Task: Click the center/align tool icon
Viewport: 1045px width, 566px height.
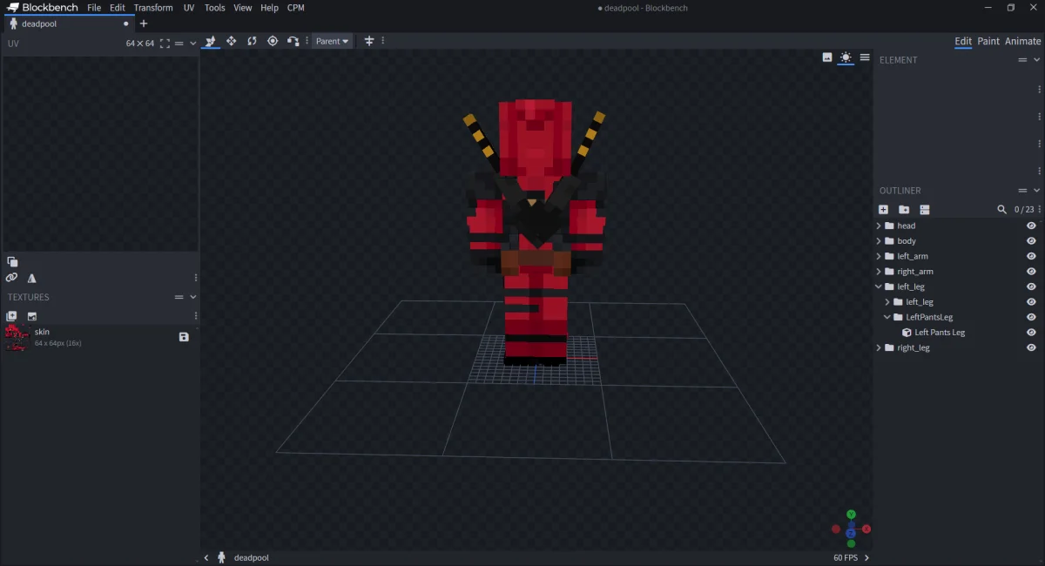Action: (x=369, y=41)
